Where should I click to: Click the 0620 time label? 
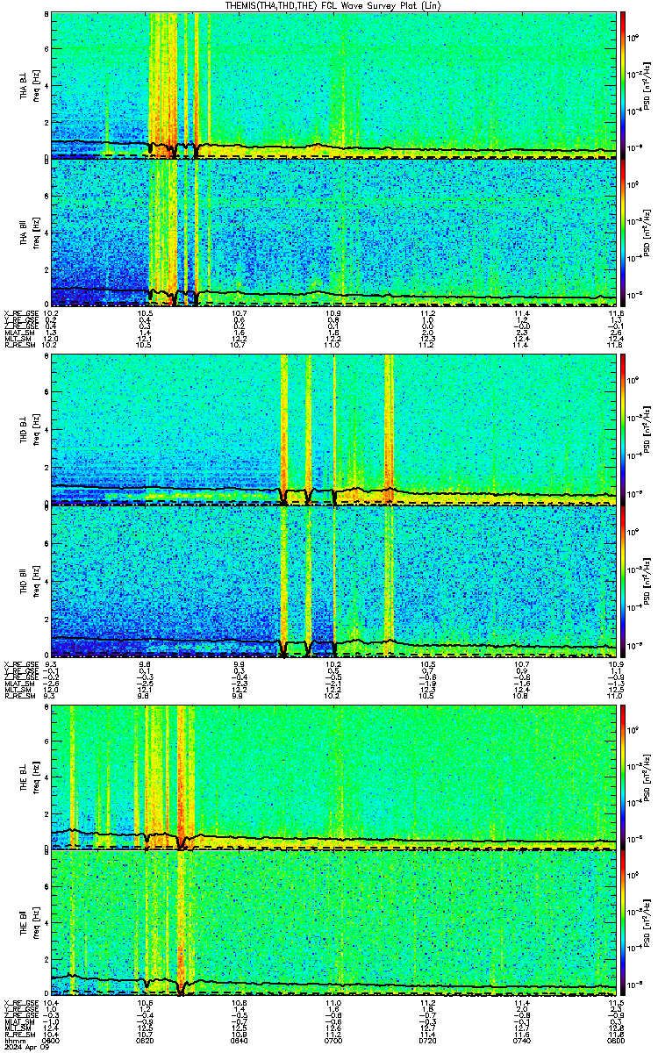(x=145, y=1041)
